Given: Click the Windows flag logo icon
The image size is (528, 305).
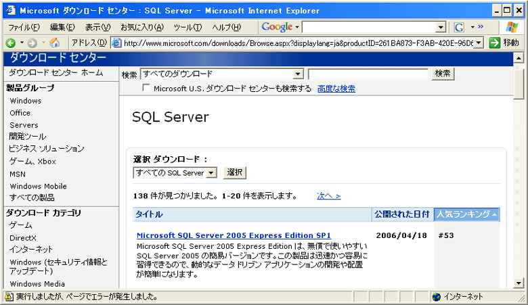Looking at the screenshot, I should pyautogui.click(x=512, y=27).
